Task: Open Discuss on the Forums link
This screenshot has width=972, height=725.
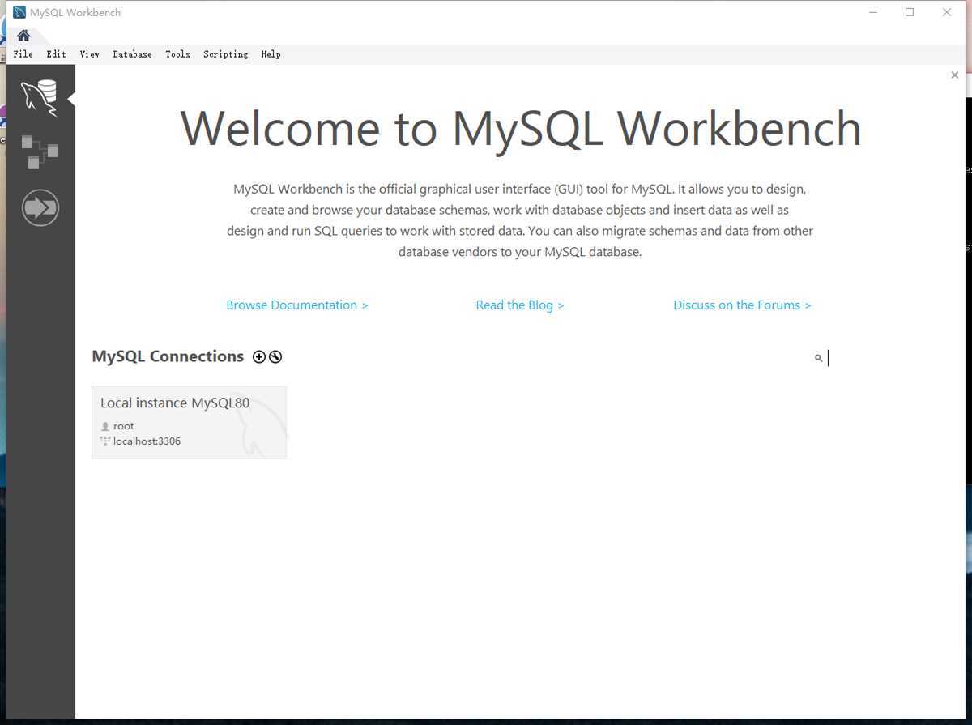Action: click(742, 305)
